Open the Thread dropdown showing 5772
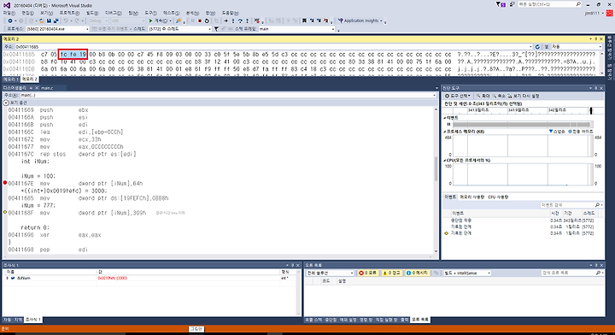This screenshot has height=335, width=615. pos(179,29)
